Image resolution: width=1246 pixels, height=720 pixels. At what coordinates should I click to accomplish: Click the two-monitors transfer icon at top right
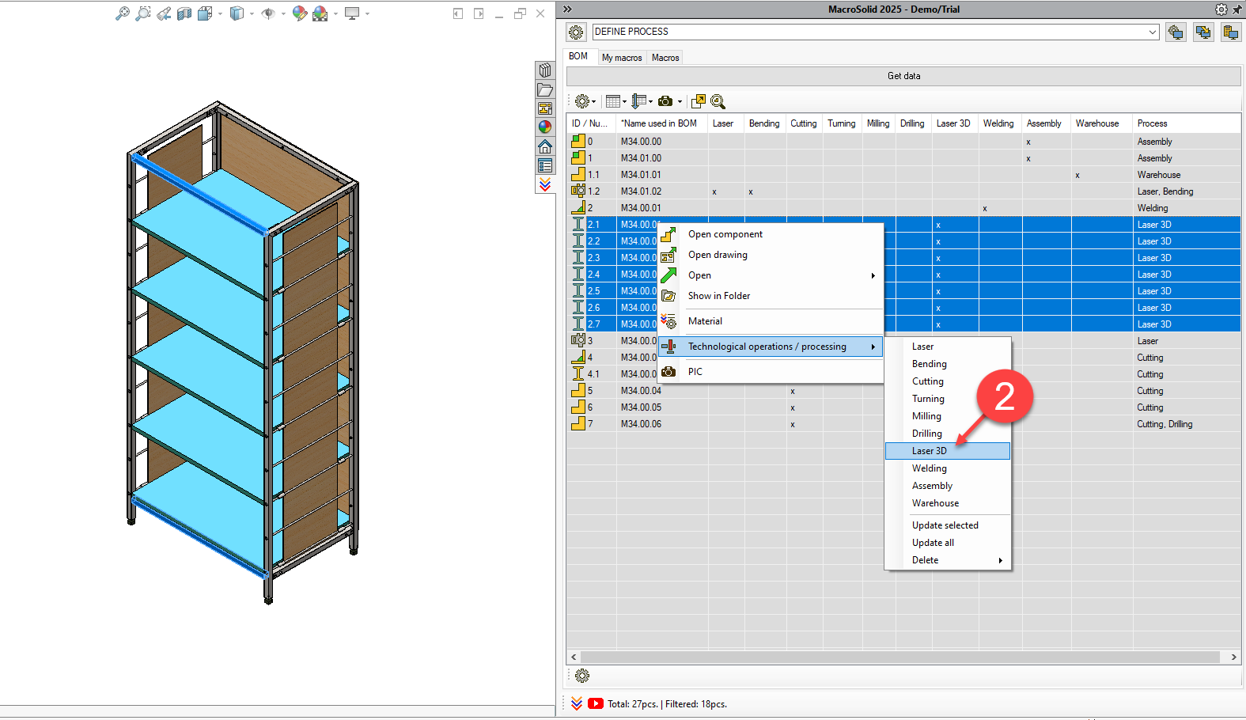tap(1203, 32)
